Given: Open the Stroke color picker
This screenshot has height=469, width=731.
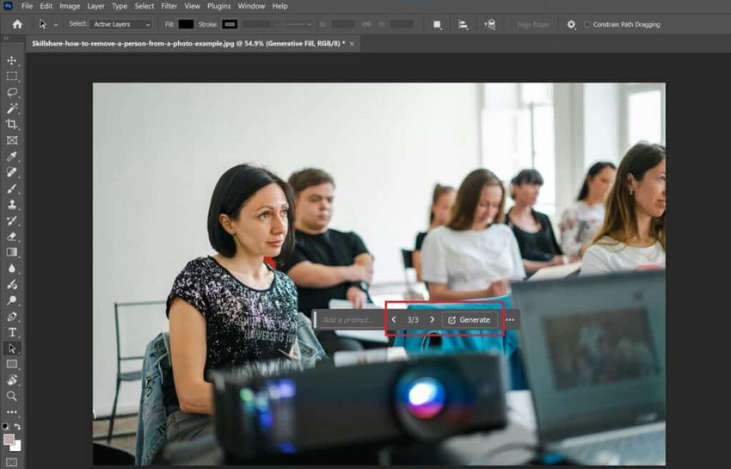Looking at the screenshot, I should point(230,24).
